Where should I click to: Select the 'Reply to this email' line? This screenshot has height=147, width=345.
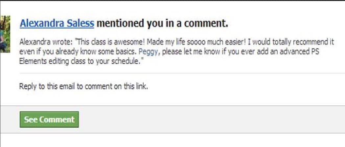(x=83, y=86)
